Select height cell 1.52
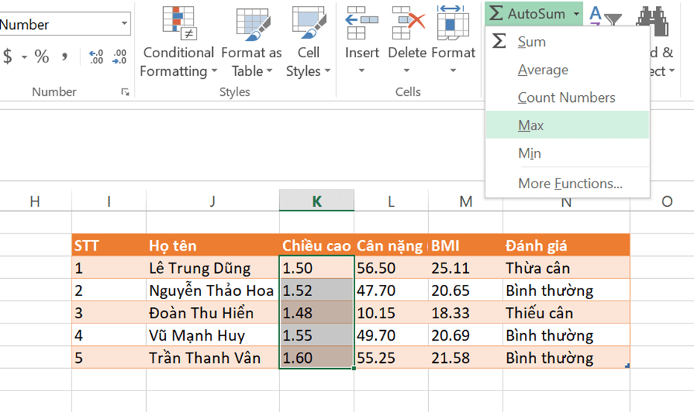The image size is (694, 412). 316,291
